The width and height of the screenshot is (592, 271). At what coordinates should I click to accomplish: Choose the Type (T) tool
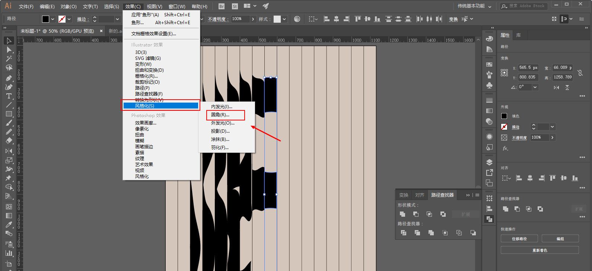point(9,96)
